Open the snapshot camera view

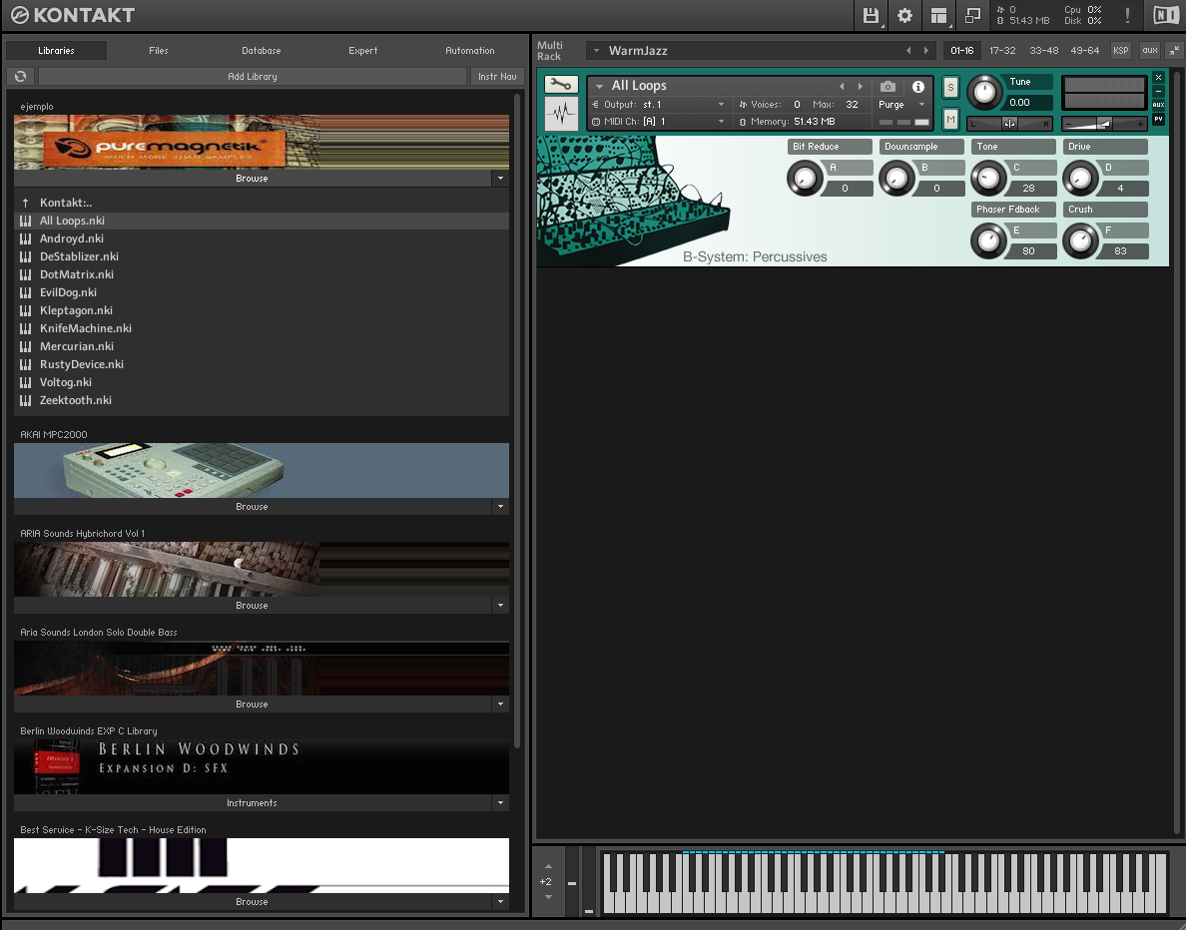pyautogui.click(x=888, y=86)
